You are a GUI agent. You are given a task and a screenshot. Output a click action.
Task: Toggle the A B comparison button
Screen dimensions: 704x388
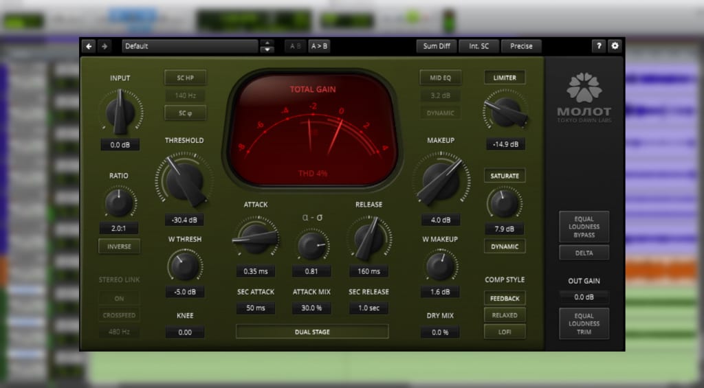[296, 46]
